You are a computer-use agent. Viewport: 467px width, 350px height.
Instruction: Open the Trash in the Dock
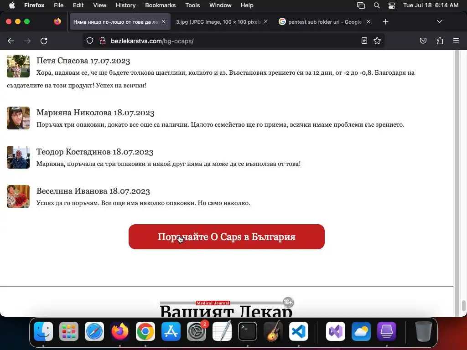(x=424, y=331)
